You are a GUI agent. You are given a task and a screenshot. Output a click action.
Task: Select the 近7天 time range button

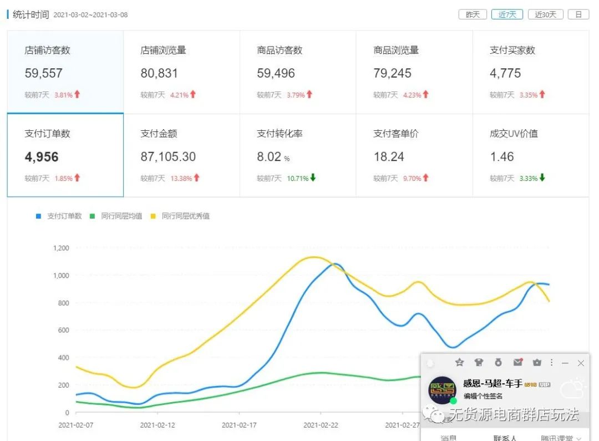point(507,14)
